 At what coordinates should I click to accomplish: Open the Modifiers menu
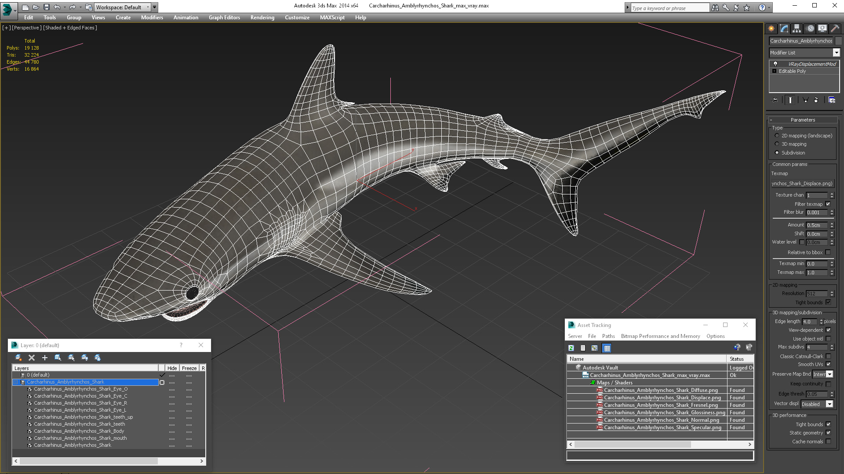(152, 18)
